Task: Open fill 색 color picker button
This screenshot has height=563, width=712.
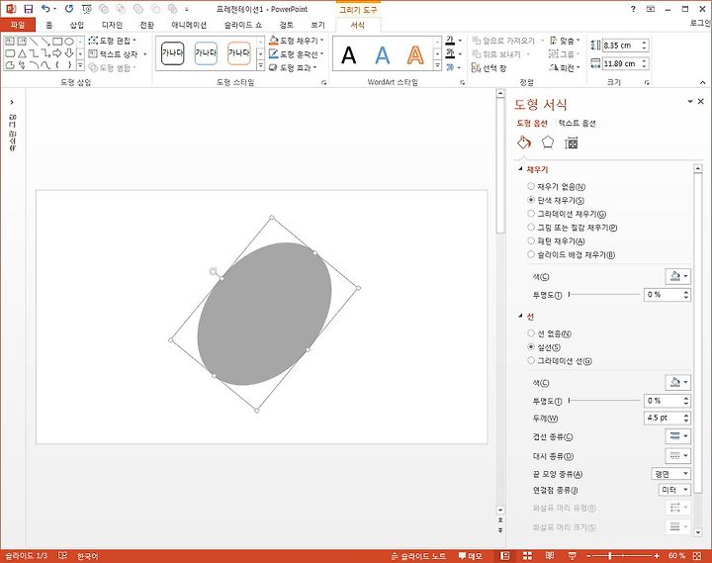Action: [x=678, y=276]
